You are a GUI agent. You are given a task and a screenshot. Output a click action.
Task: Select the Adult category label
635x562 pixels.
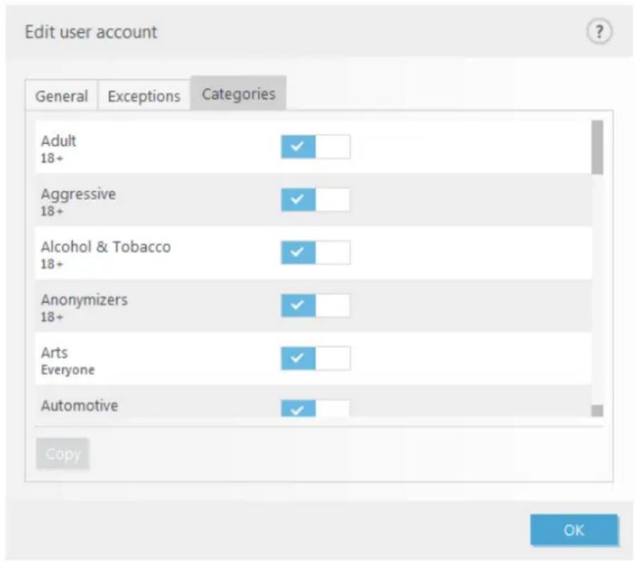pos(58,140)
